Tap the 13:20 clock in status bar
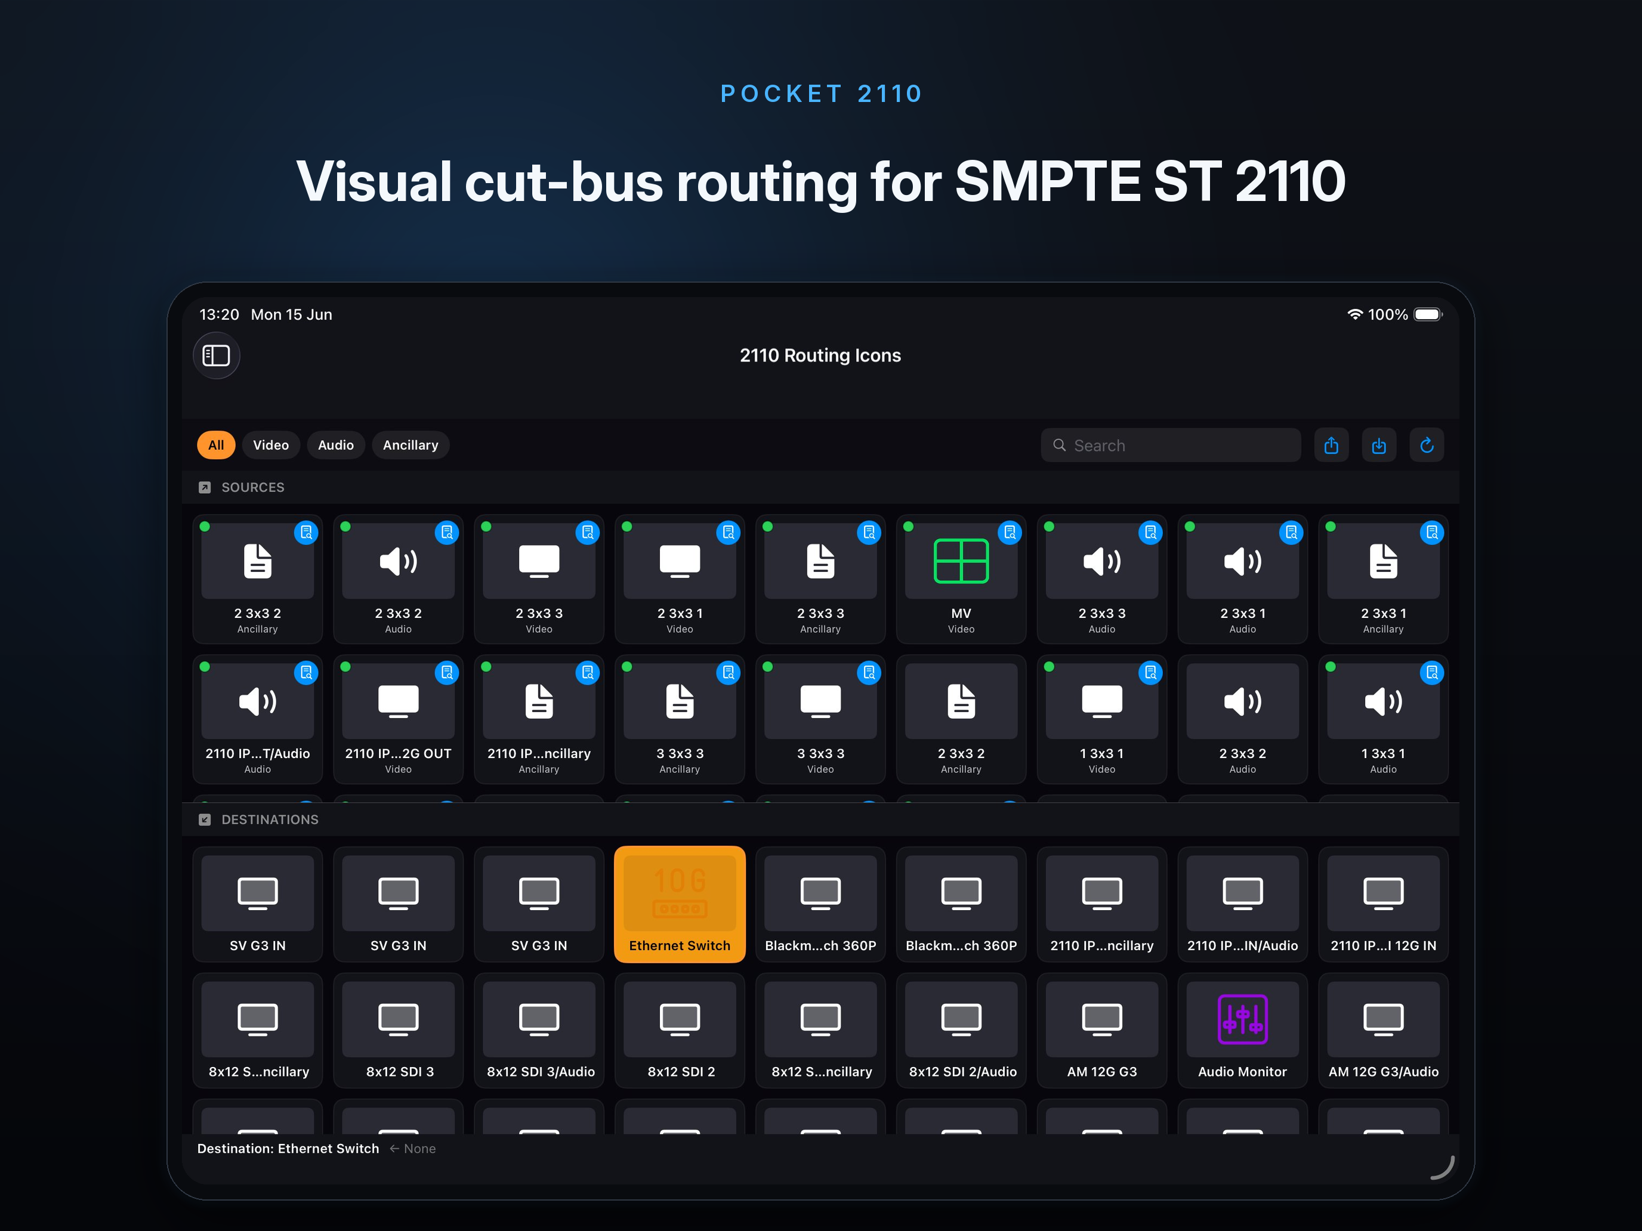 tap(219, 315)
